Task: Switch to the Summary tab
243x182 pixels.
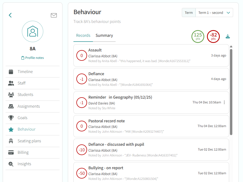Action: (x=104, y=35)
